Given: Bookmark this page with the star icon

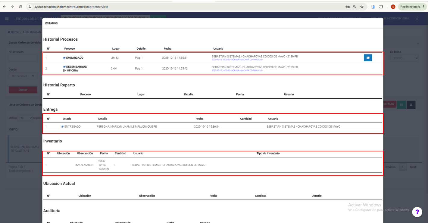Looking at the screenshot, I should [362, 7].
